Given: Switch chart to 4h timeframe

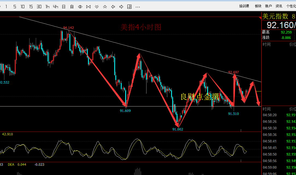Looking at the screenshot, I should coord(56,7).
